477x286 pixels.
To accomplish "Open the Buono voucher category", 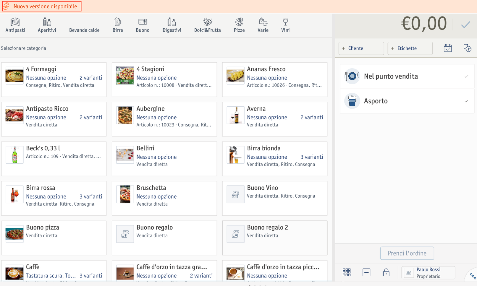I will click(x=143, y=25).
